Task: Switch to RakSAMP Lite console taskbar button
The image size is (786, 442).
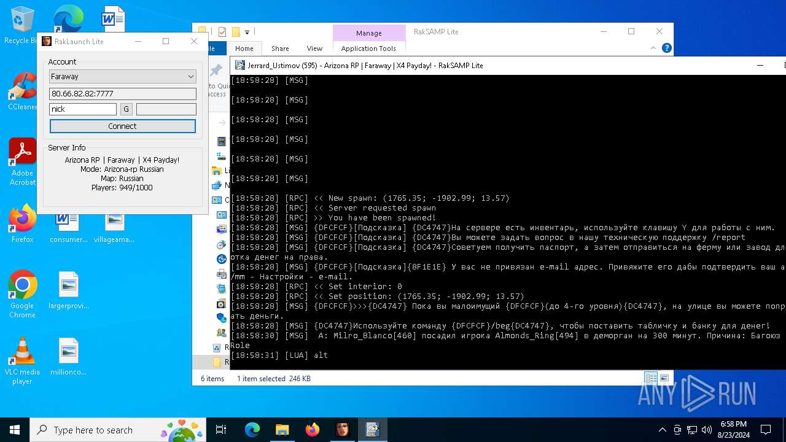Action: tap(372, 430)
